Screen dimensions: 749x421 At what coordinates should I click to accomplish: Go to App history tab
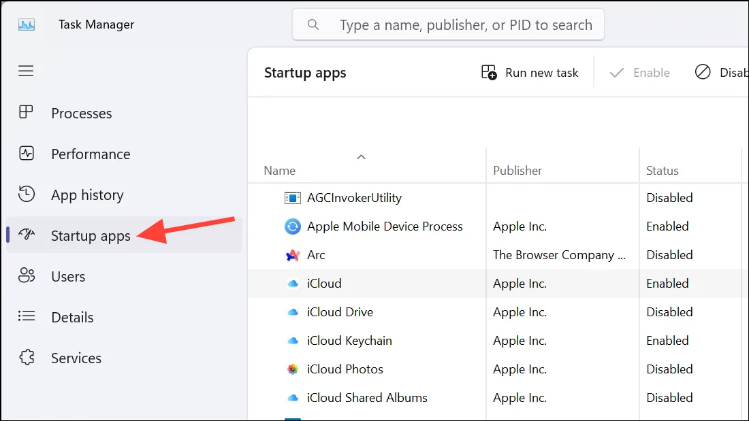click(x=124, y=195)
